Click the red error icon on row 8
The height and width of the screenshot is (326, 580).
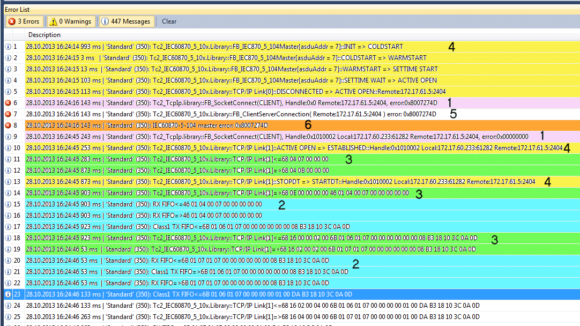pos(8,125)
